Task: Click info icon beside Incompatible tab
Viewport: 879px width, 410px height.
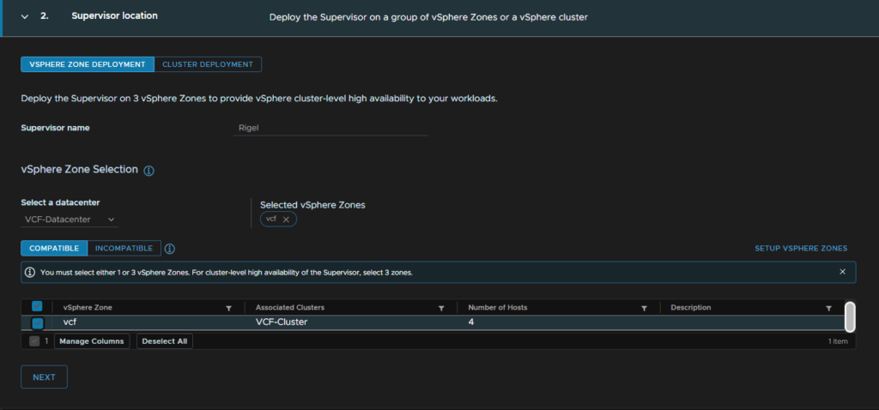Action: click(x=170, y=248)
